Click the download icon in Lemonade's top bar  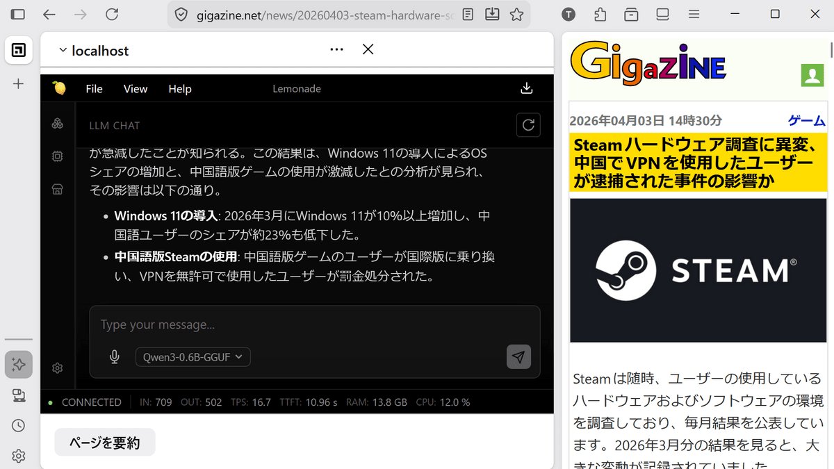click(x=526, y=88)
